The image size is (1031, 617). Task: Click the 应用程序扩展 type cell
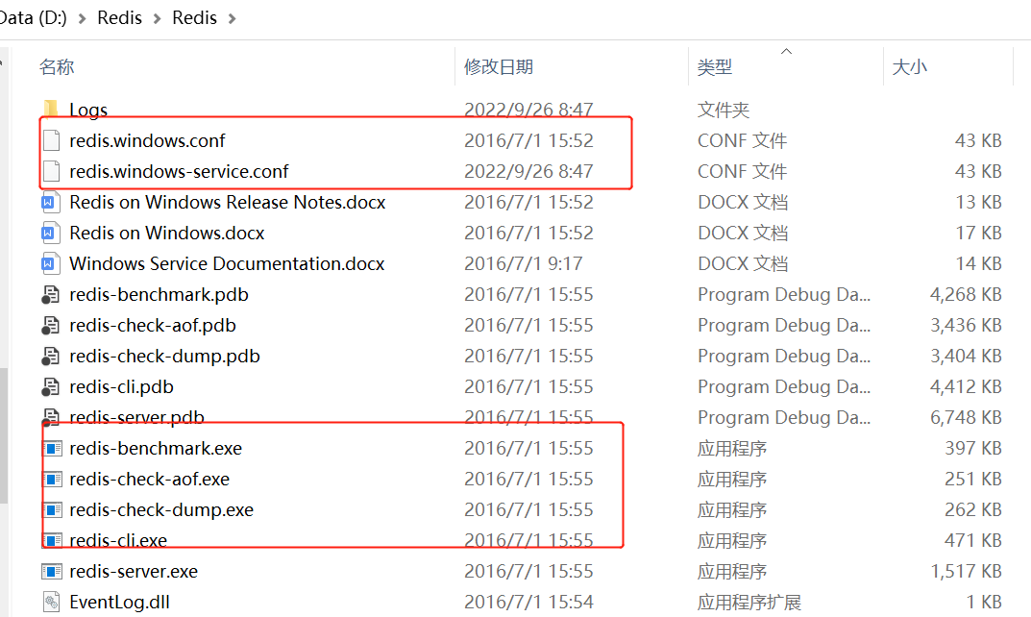pyautogui.click(x=749, y=602)
